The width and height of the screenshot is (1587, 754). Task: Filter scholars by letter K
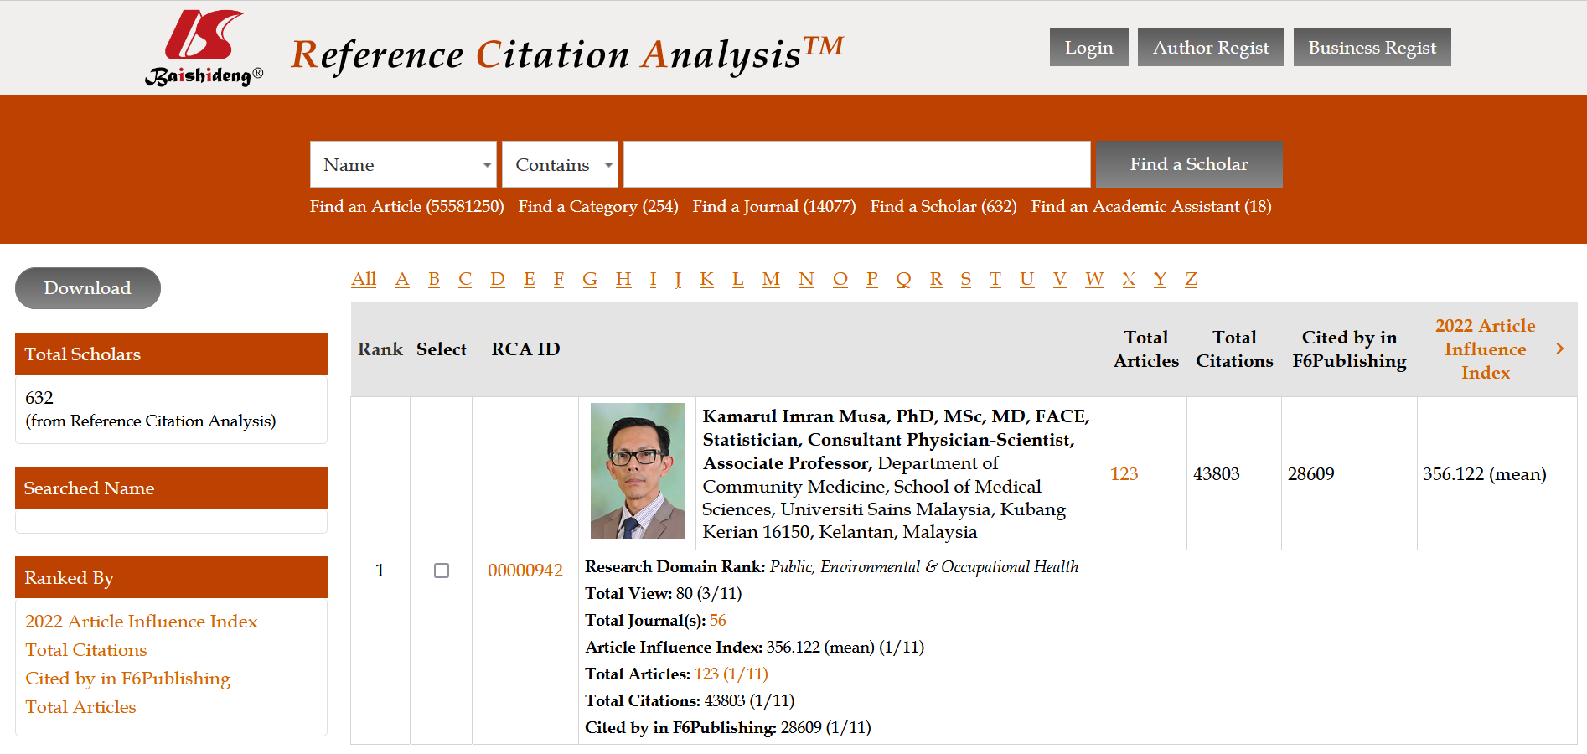coord(707,279)
